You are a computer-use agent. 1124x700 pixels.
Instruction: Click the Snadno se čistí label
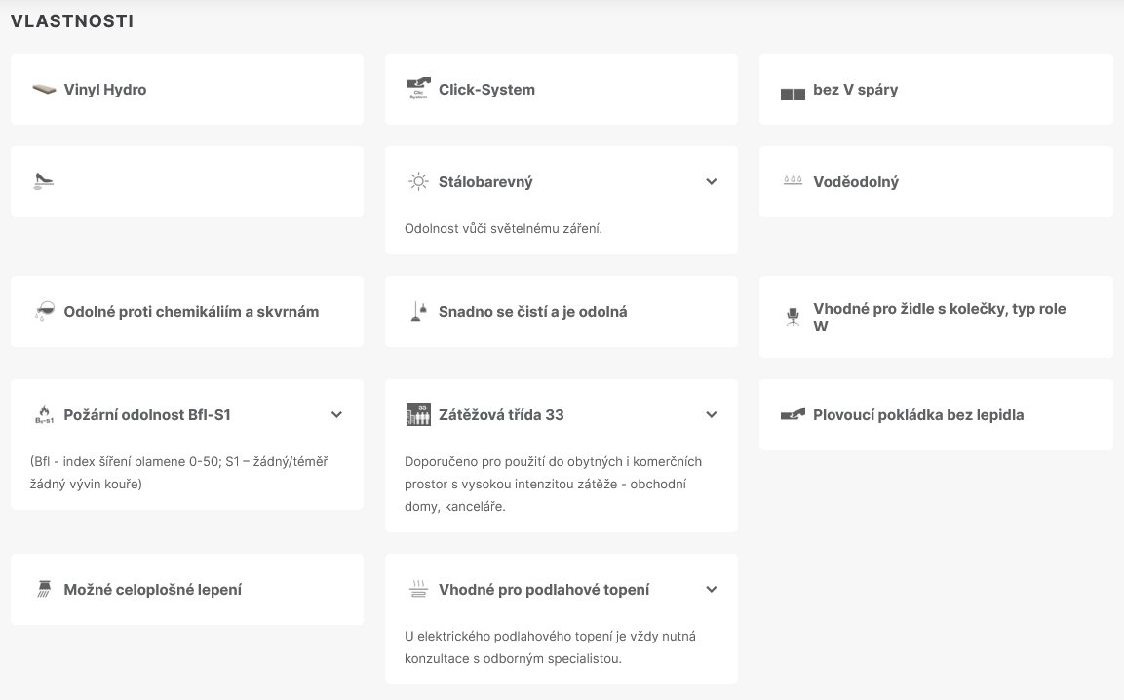tap(532, 312)
